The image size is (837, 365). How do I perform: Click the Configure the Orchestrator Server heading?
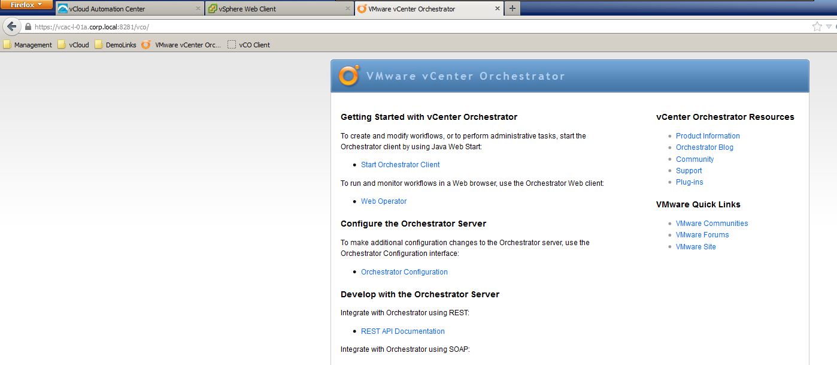(413, 224)
